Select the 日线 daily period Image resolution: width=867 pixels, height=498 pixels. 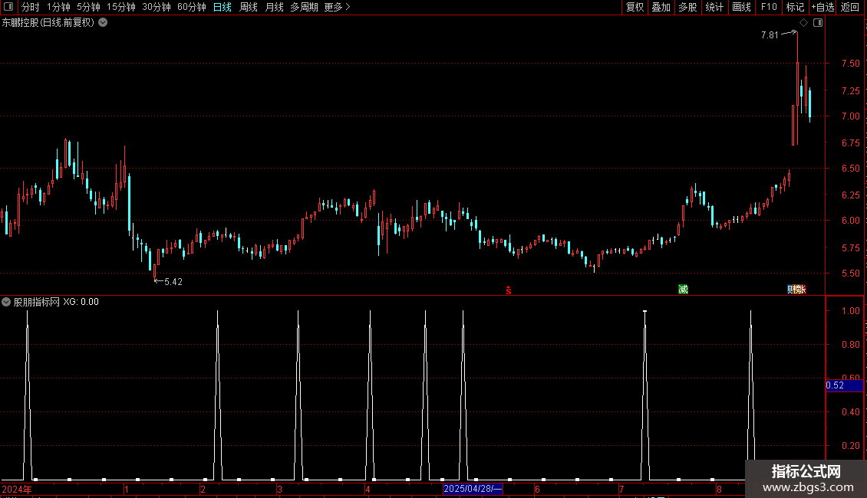[223, 7]
